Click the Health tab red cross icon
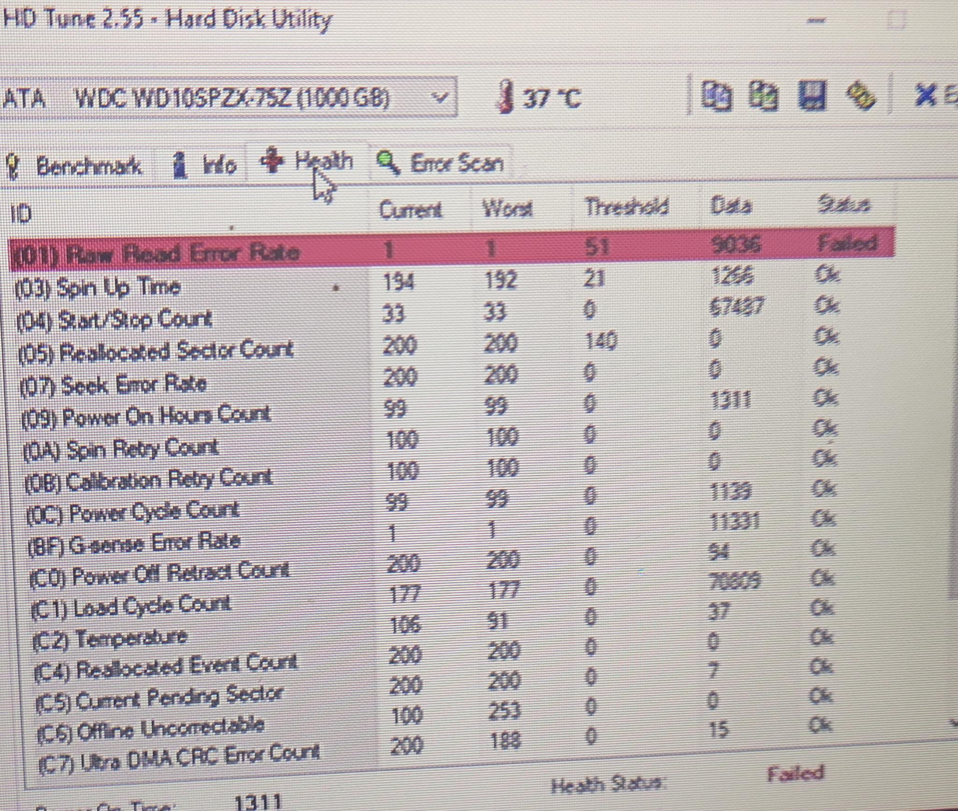Viewport: 958px width, 811px height. (272, 161)
